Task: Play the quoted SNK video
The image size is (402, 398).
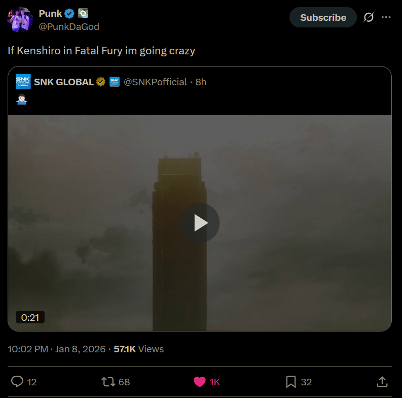Action: coord(200,223)
